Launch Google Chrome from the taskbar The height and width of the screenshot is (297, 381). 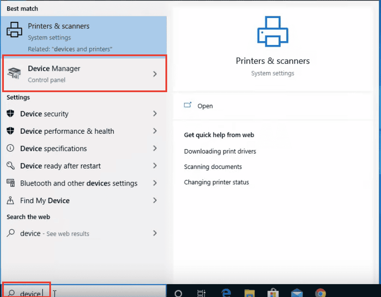tap(321, 293)
